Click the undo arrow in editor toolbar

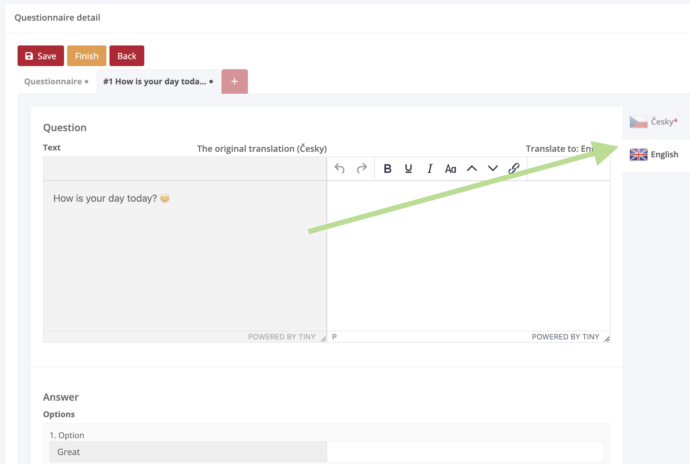coord(339,168)
